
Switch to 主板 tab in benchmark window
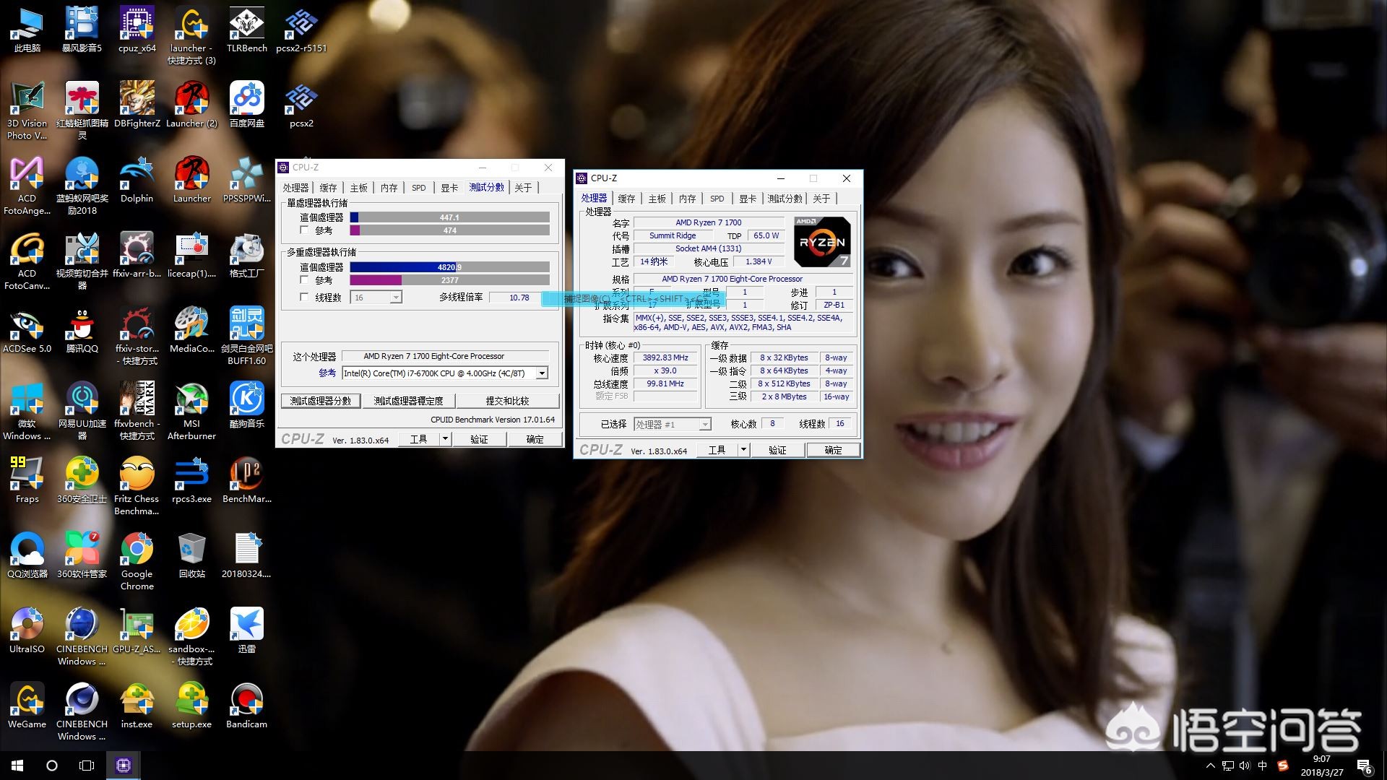(x=359, y=188)
